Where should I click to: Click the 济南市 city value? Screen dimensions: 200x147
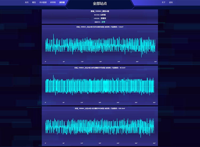(103, 18)
